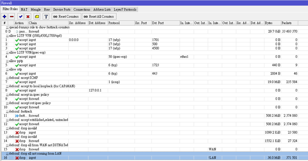Open filter with funnel icon
The height and width of the screenshot is (161, 308).
point(46,17)
